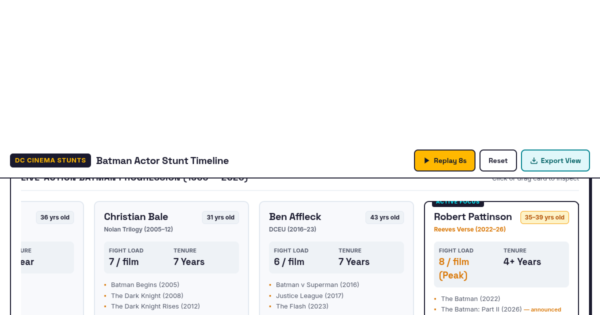Click the DC CINEMA STUNTS badge

(x=50, y=160)
